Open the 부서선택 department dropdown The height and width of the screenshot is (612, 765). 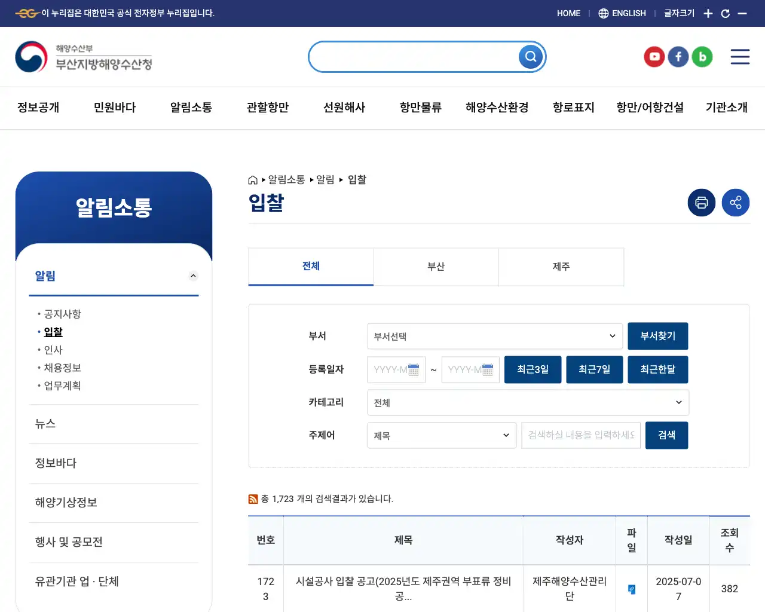click(x=495, y=336)
